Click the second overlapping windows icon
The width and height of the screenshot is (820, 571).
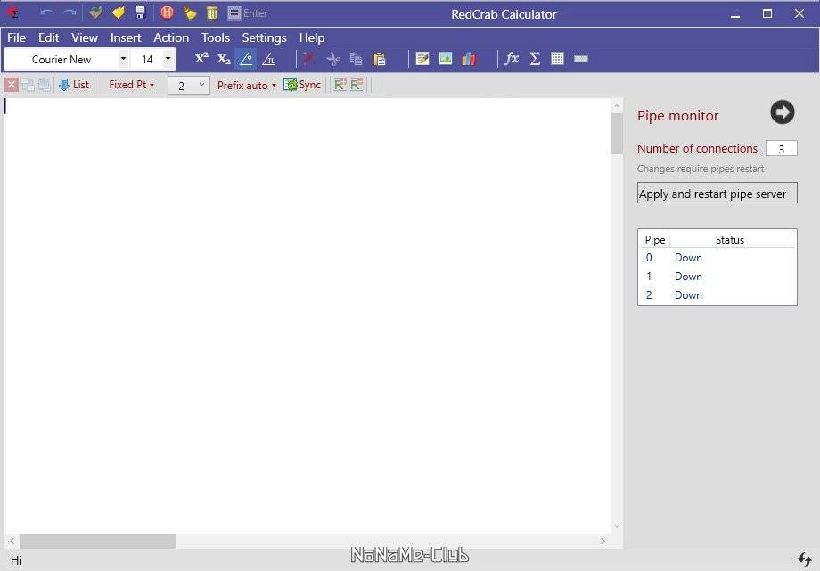pyautogui.click(x=44, y=85)
